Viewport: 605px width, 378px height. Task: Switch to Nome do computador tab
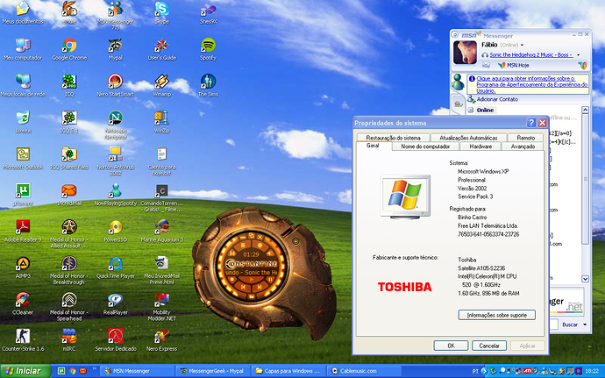[425, 146]
